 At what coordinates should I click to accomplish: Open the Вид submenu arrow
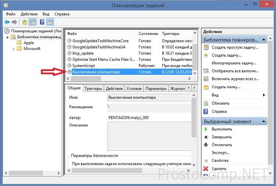pos(264,95)
